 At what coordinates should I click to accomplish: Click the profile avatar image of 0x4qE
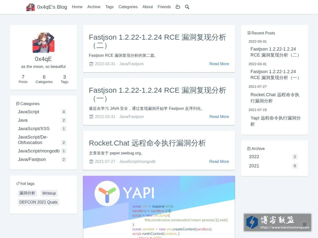click(43, 42)
